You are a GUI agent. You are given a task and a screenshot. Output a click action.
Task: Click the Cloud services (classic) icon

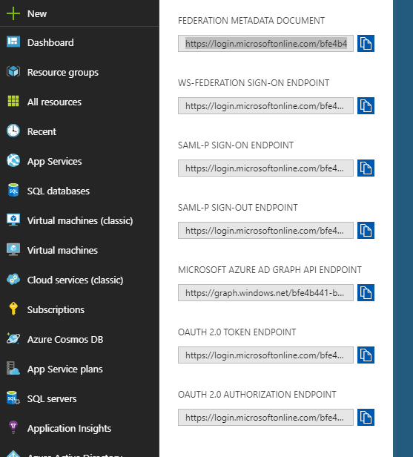click(13, 279)
